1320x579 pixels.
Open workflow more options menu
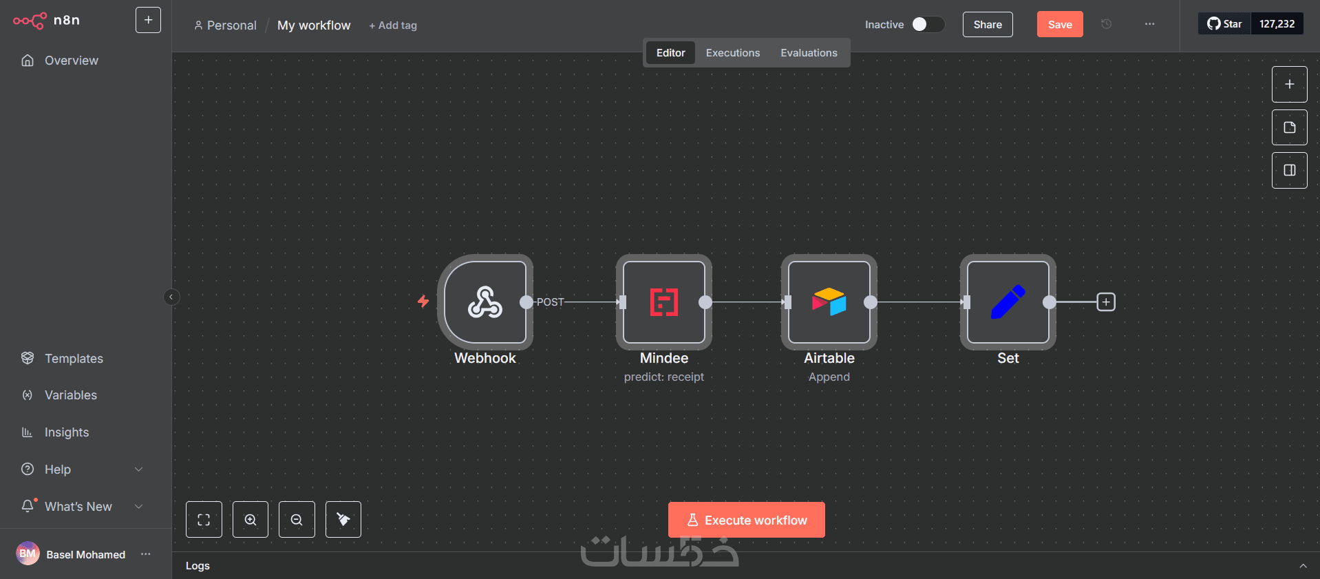coord(1149,24)
